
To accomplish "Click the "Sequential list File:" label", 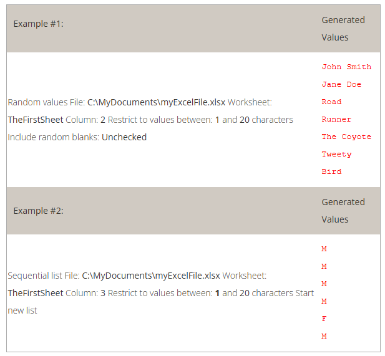I will pyautogui.click(x=44, y=276).
